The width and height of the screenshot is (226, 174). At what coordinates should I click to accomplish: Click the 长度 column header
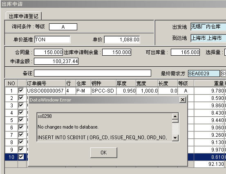[168, 84]
